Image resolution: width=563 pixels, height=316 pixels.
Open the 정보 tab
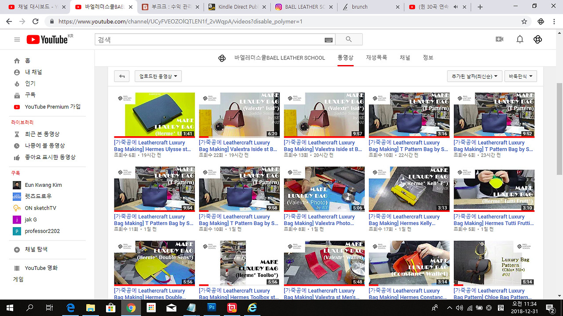point(428,58)
